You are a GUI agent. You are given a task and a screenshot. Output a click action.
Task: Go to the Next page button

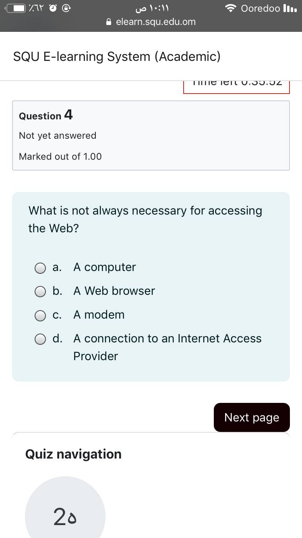coord(252,417)
